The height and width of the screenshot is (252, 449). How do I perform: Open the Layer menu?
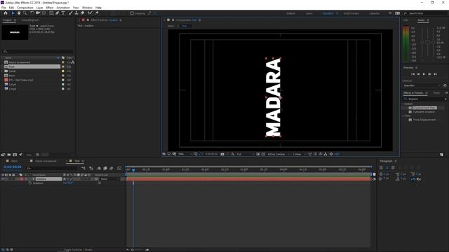(x=39, y=8)
